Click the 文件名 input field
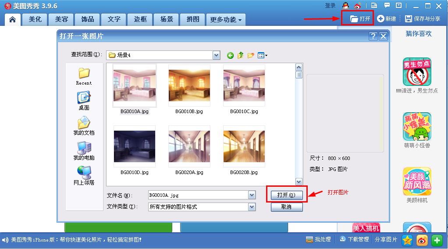Screen dimensions: 448x249 point(198,195)
